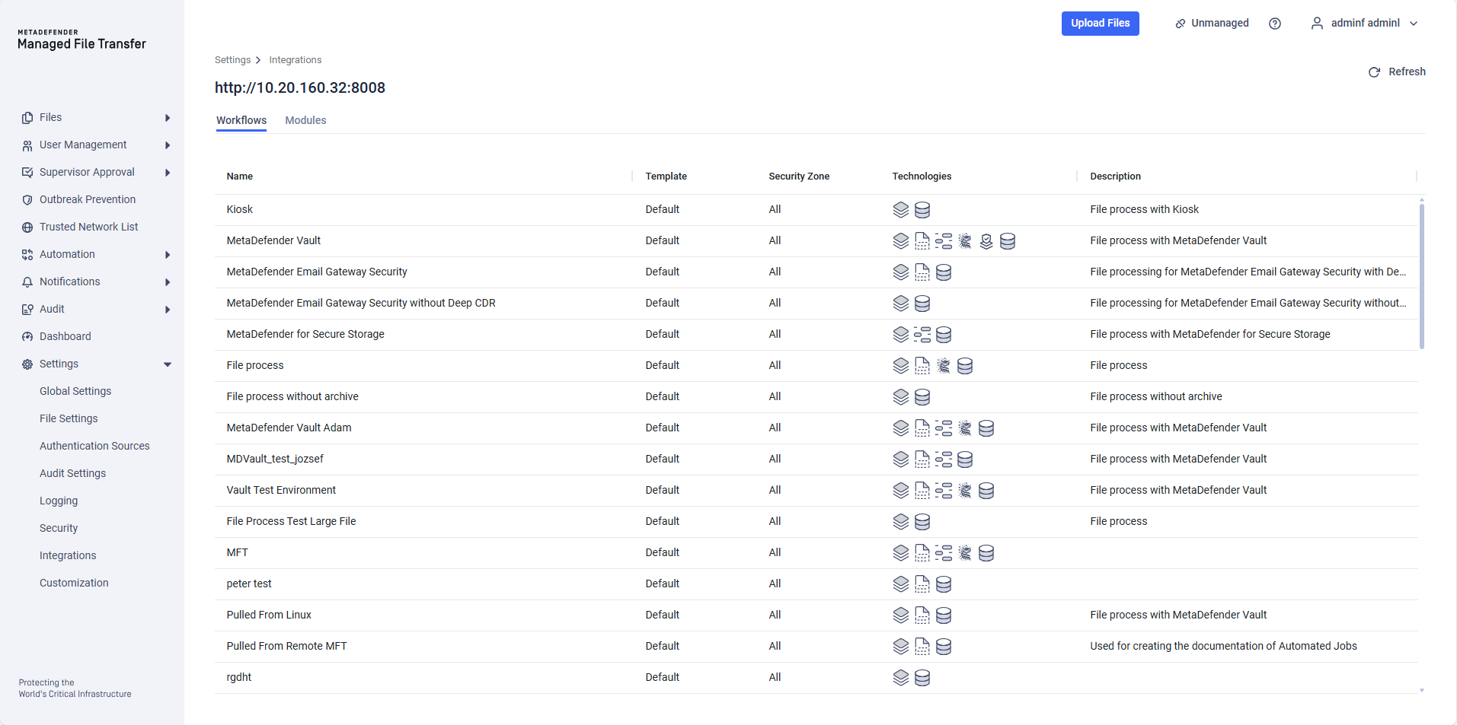Viewport: 1457px width, 725px height.
Task: Click the Notifications bell icon in the sidebar
Action: (x=27, y=281)
